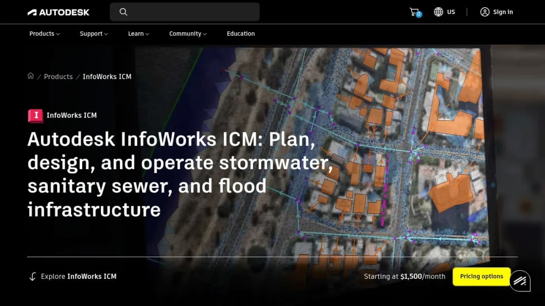Click the globe region icon

pyautogui.click(x=439, y=12)
